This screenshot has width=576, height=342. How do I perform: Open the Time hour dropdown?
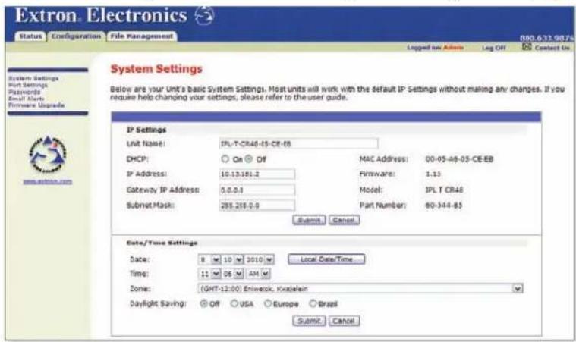209,274
